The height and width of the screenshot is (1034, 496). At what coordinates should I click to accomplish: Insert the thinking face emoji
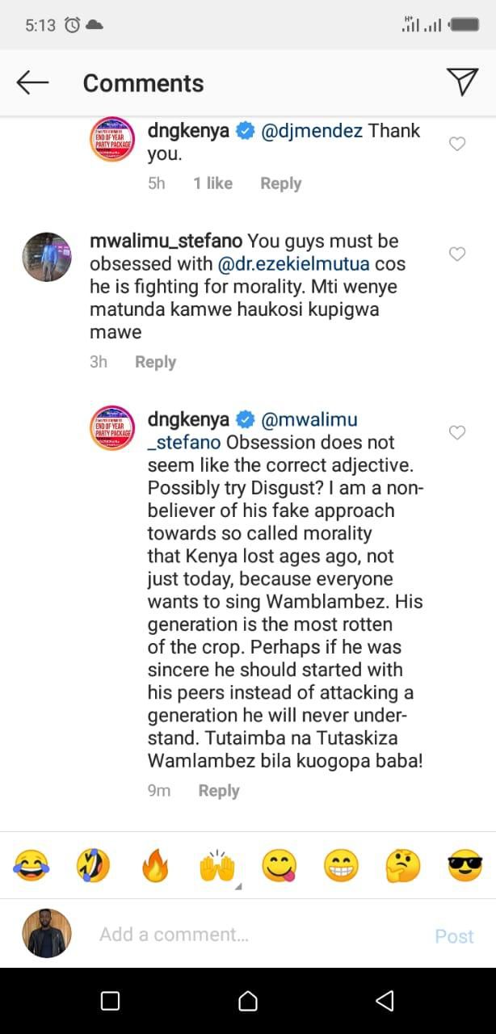click(x=402, y=866)
